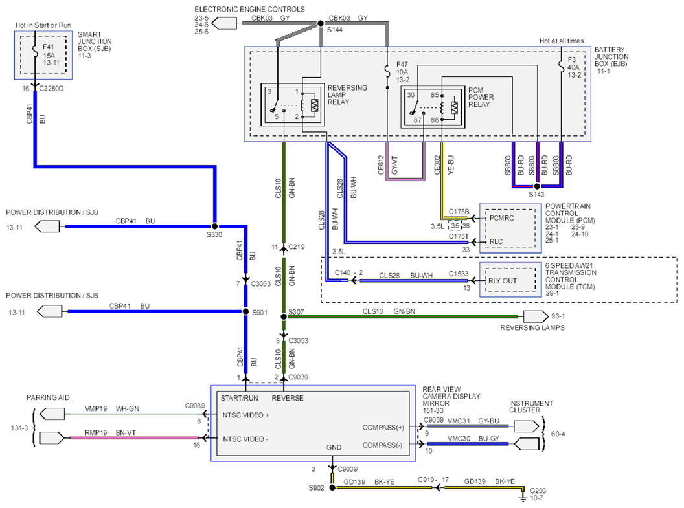Click the 'ELECTRONIC ENGINE CONTROLS' heading

click(249, 9)
